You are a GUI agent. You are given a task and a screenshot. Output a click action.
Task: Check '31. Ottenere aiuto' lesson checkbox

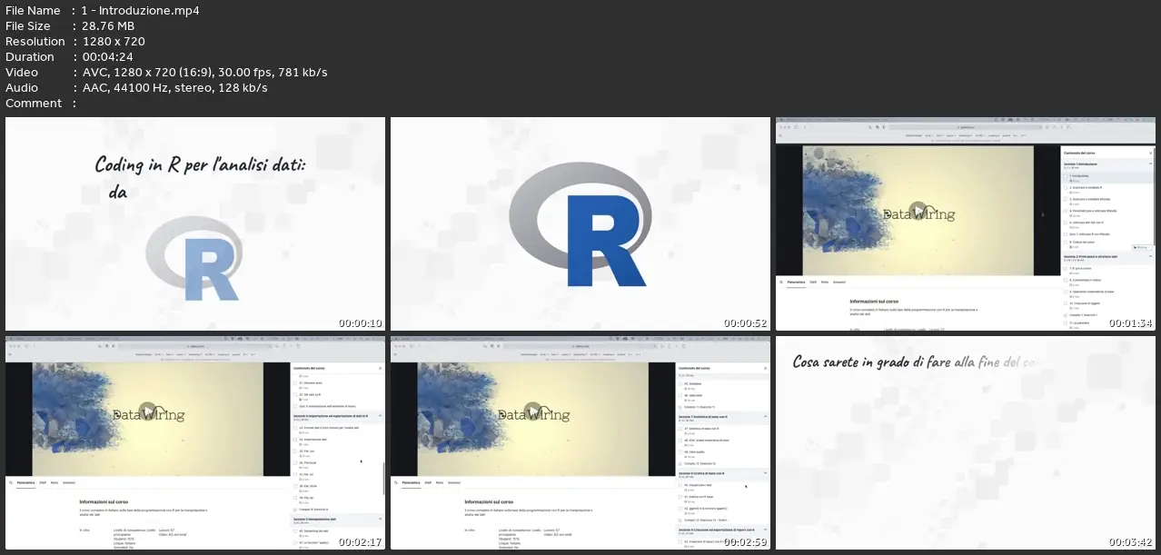(x=295, y=383)
